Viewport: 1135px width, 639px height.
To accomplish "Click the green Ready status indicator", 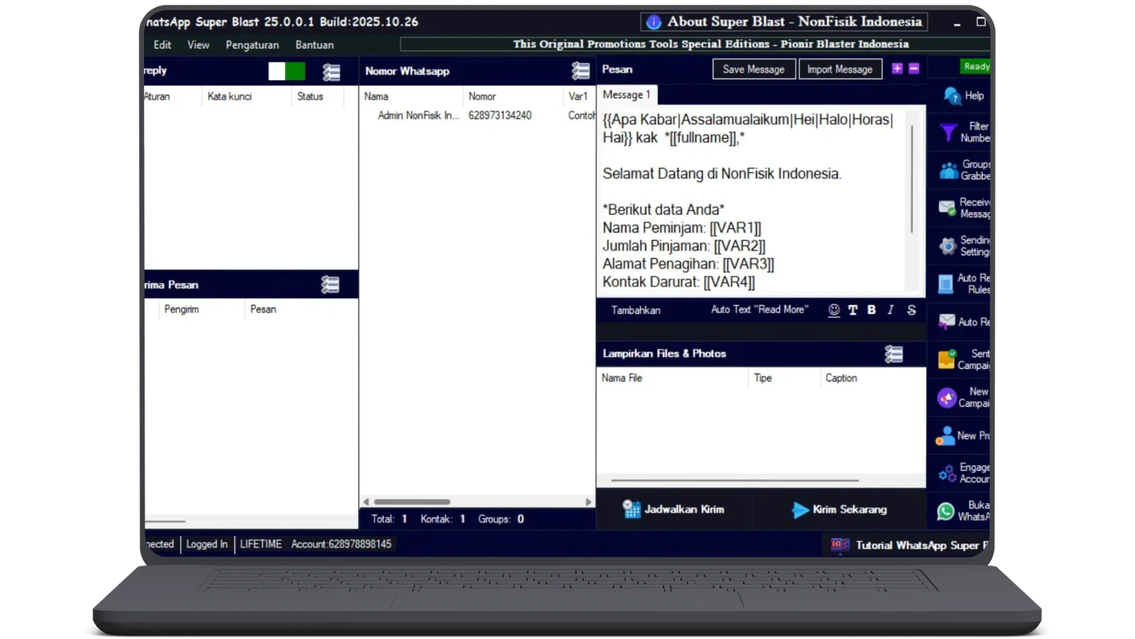I will [x=975, y=67].
